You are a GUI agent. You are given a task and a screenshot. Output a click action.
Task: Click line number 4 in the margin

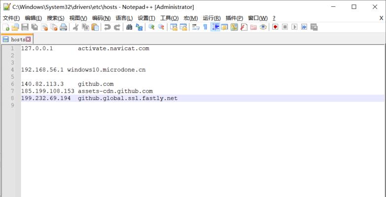[x=12, y=70]
